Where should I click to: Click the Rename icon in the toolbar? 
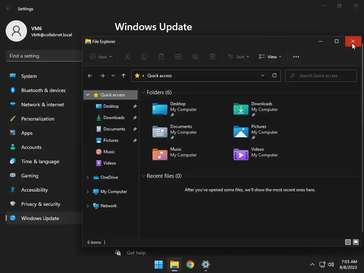click(x=178, y=57)
